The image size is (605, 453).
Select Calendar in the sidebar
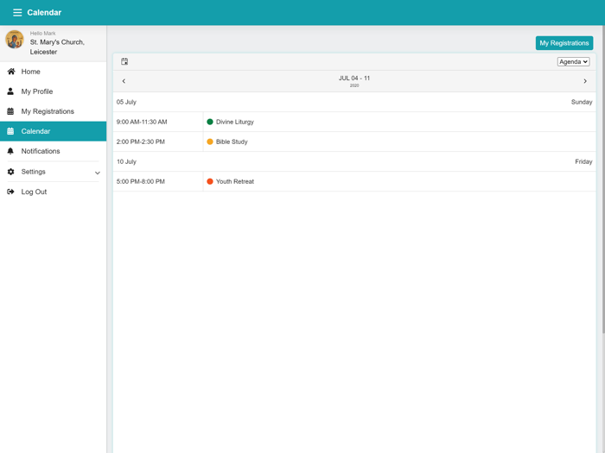point(54,131)
